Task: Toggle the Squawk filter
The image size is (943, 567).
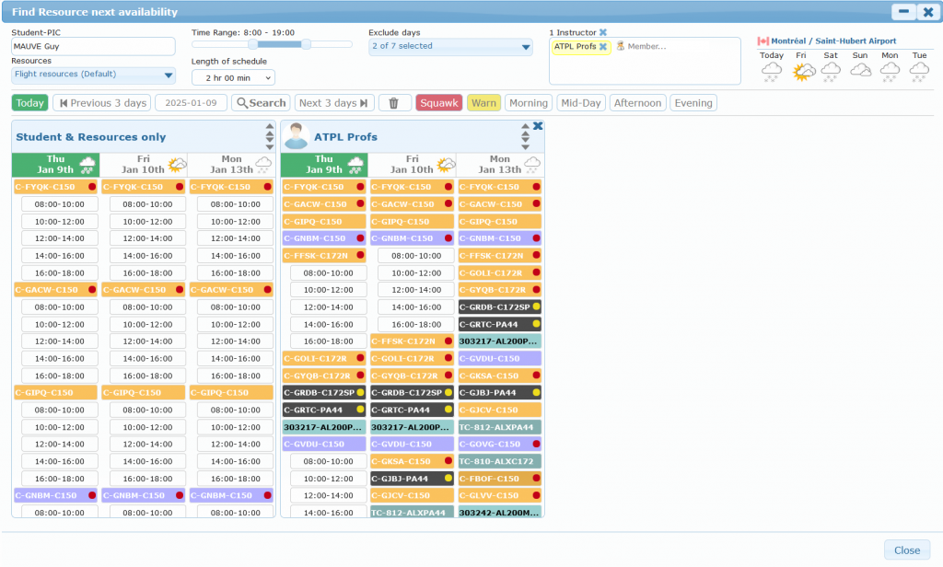Action: pos(438,103)
